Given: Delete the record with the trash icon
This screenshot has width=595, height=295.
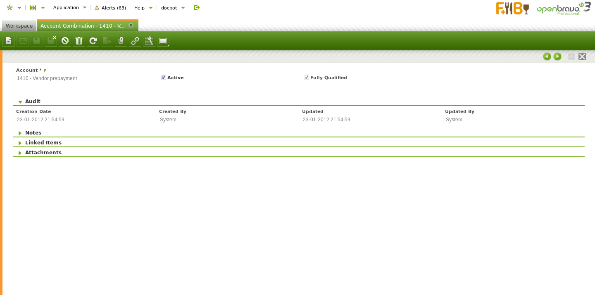Looking at the screenshot, I should (x=79, y=41).
